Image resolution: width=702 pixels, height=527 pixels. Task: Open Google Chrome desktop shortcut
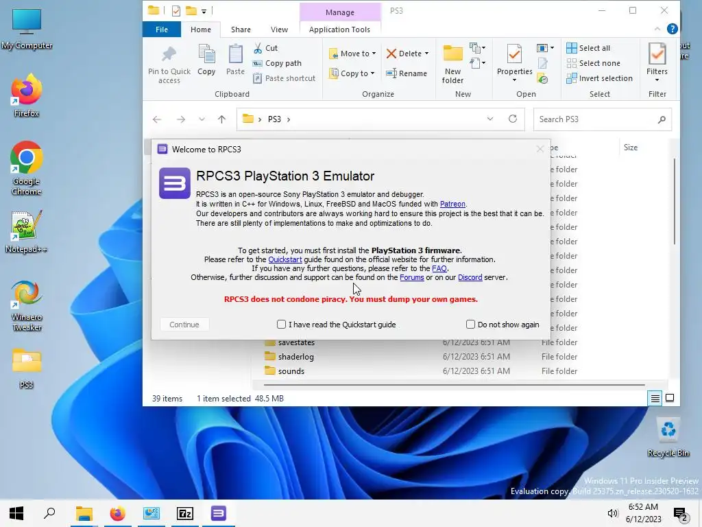(27, 168)
